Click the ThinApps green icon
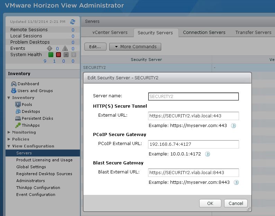The image size is (275, 216). click(18, 125)
